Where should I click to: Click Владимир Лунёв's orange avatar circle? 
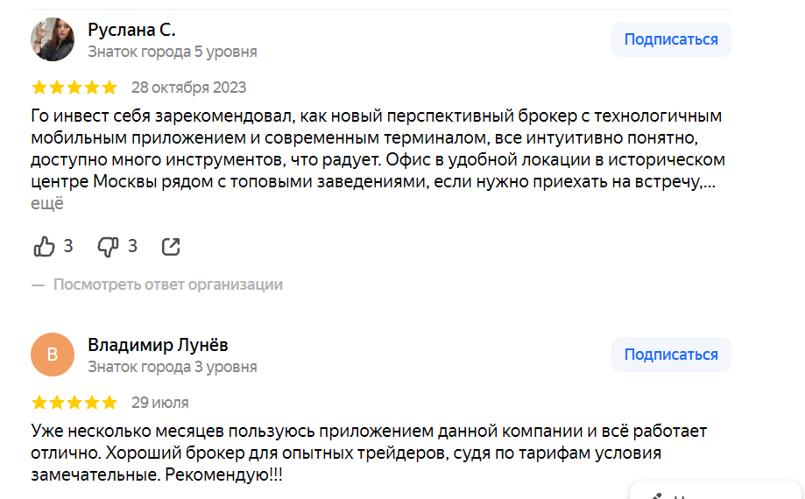coord(53,355)
